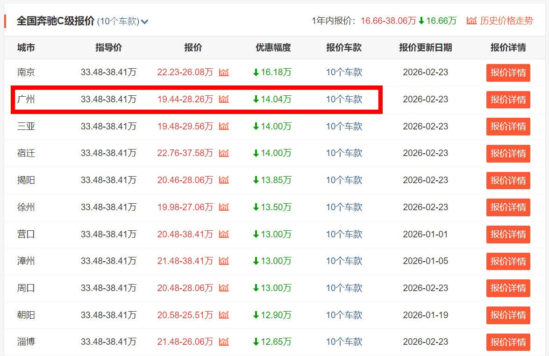This screenshot has width=549, height=356.
Task: Open price trend chart icon for 南京
Action: coord(224,72)
